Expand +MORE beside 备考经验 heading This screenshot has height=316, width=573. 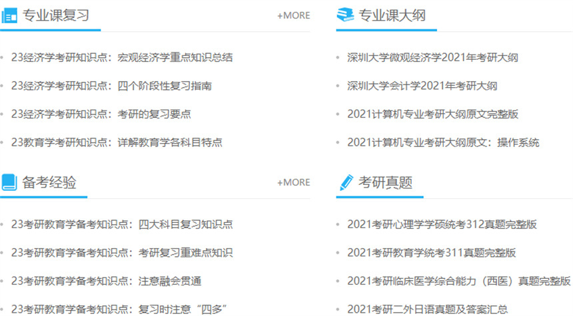click(x=293, y=182)
